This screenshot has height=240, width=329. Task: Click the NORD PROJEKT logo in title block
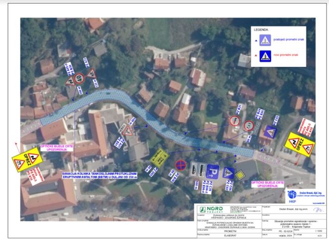(208, 210)
